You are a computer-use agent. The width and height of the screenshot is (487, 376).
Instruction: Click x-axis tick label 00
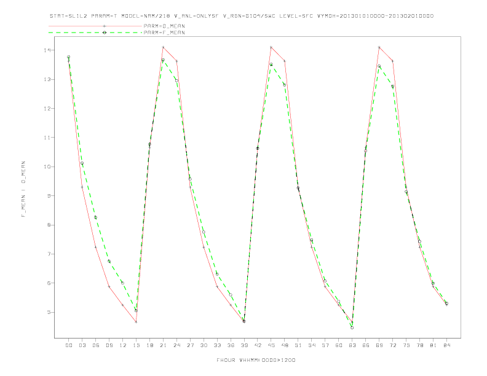coord(69,345)
